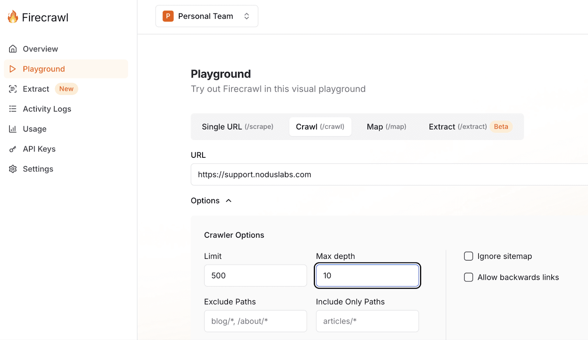This screenshot has height=340, width=588.
Task: Focus the Limit input showing 500
Action: [255, 275]
